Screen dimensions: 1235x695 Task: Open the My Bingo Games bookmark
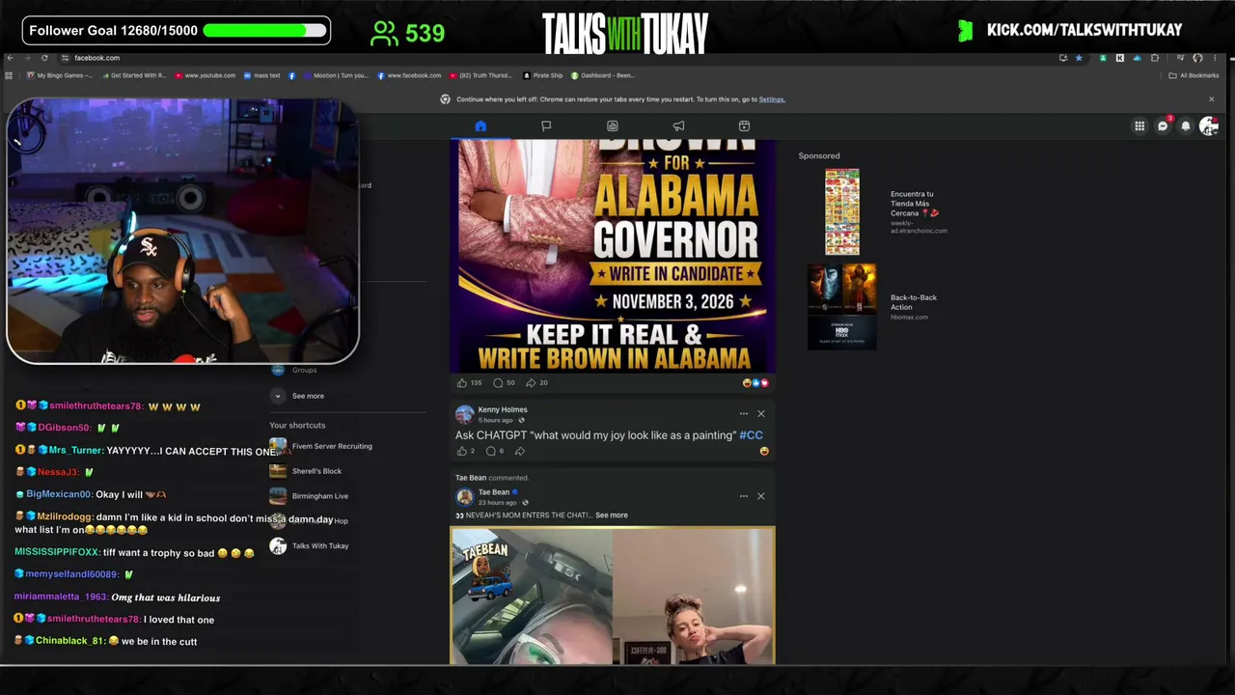(x=60, y=75)
